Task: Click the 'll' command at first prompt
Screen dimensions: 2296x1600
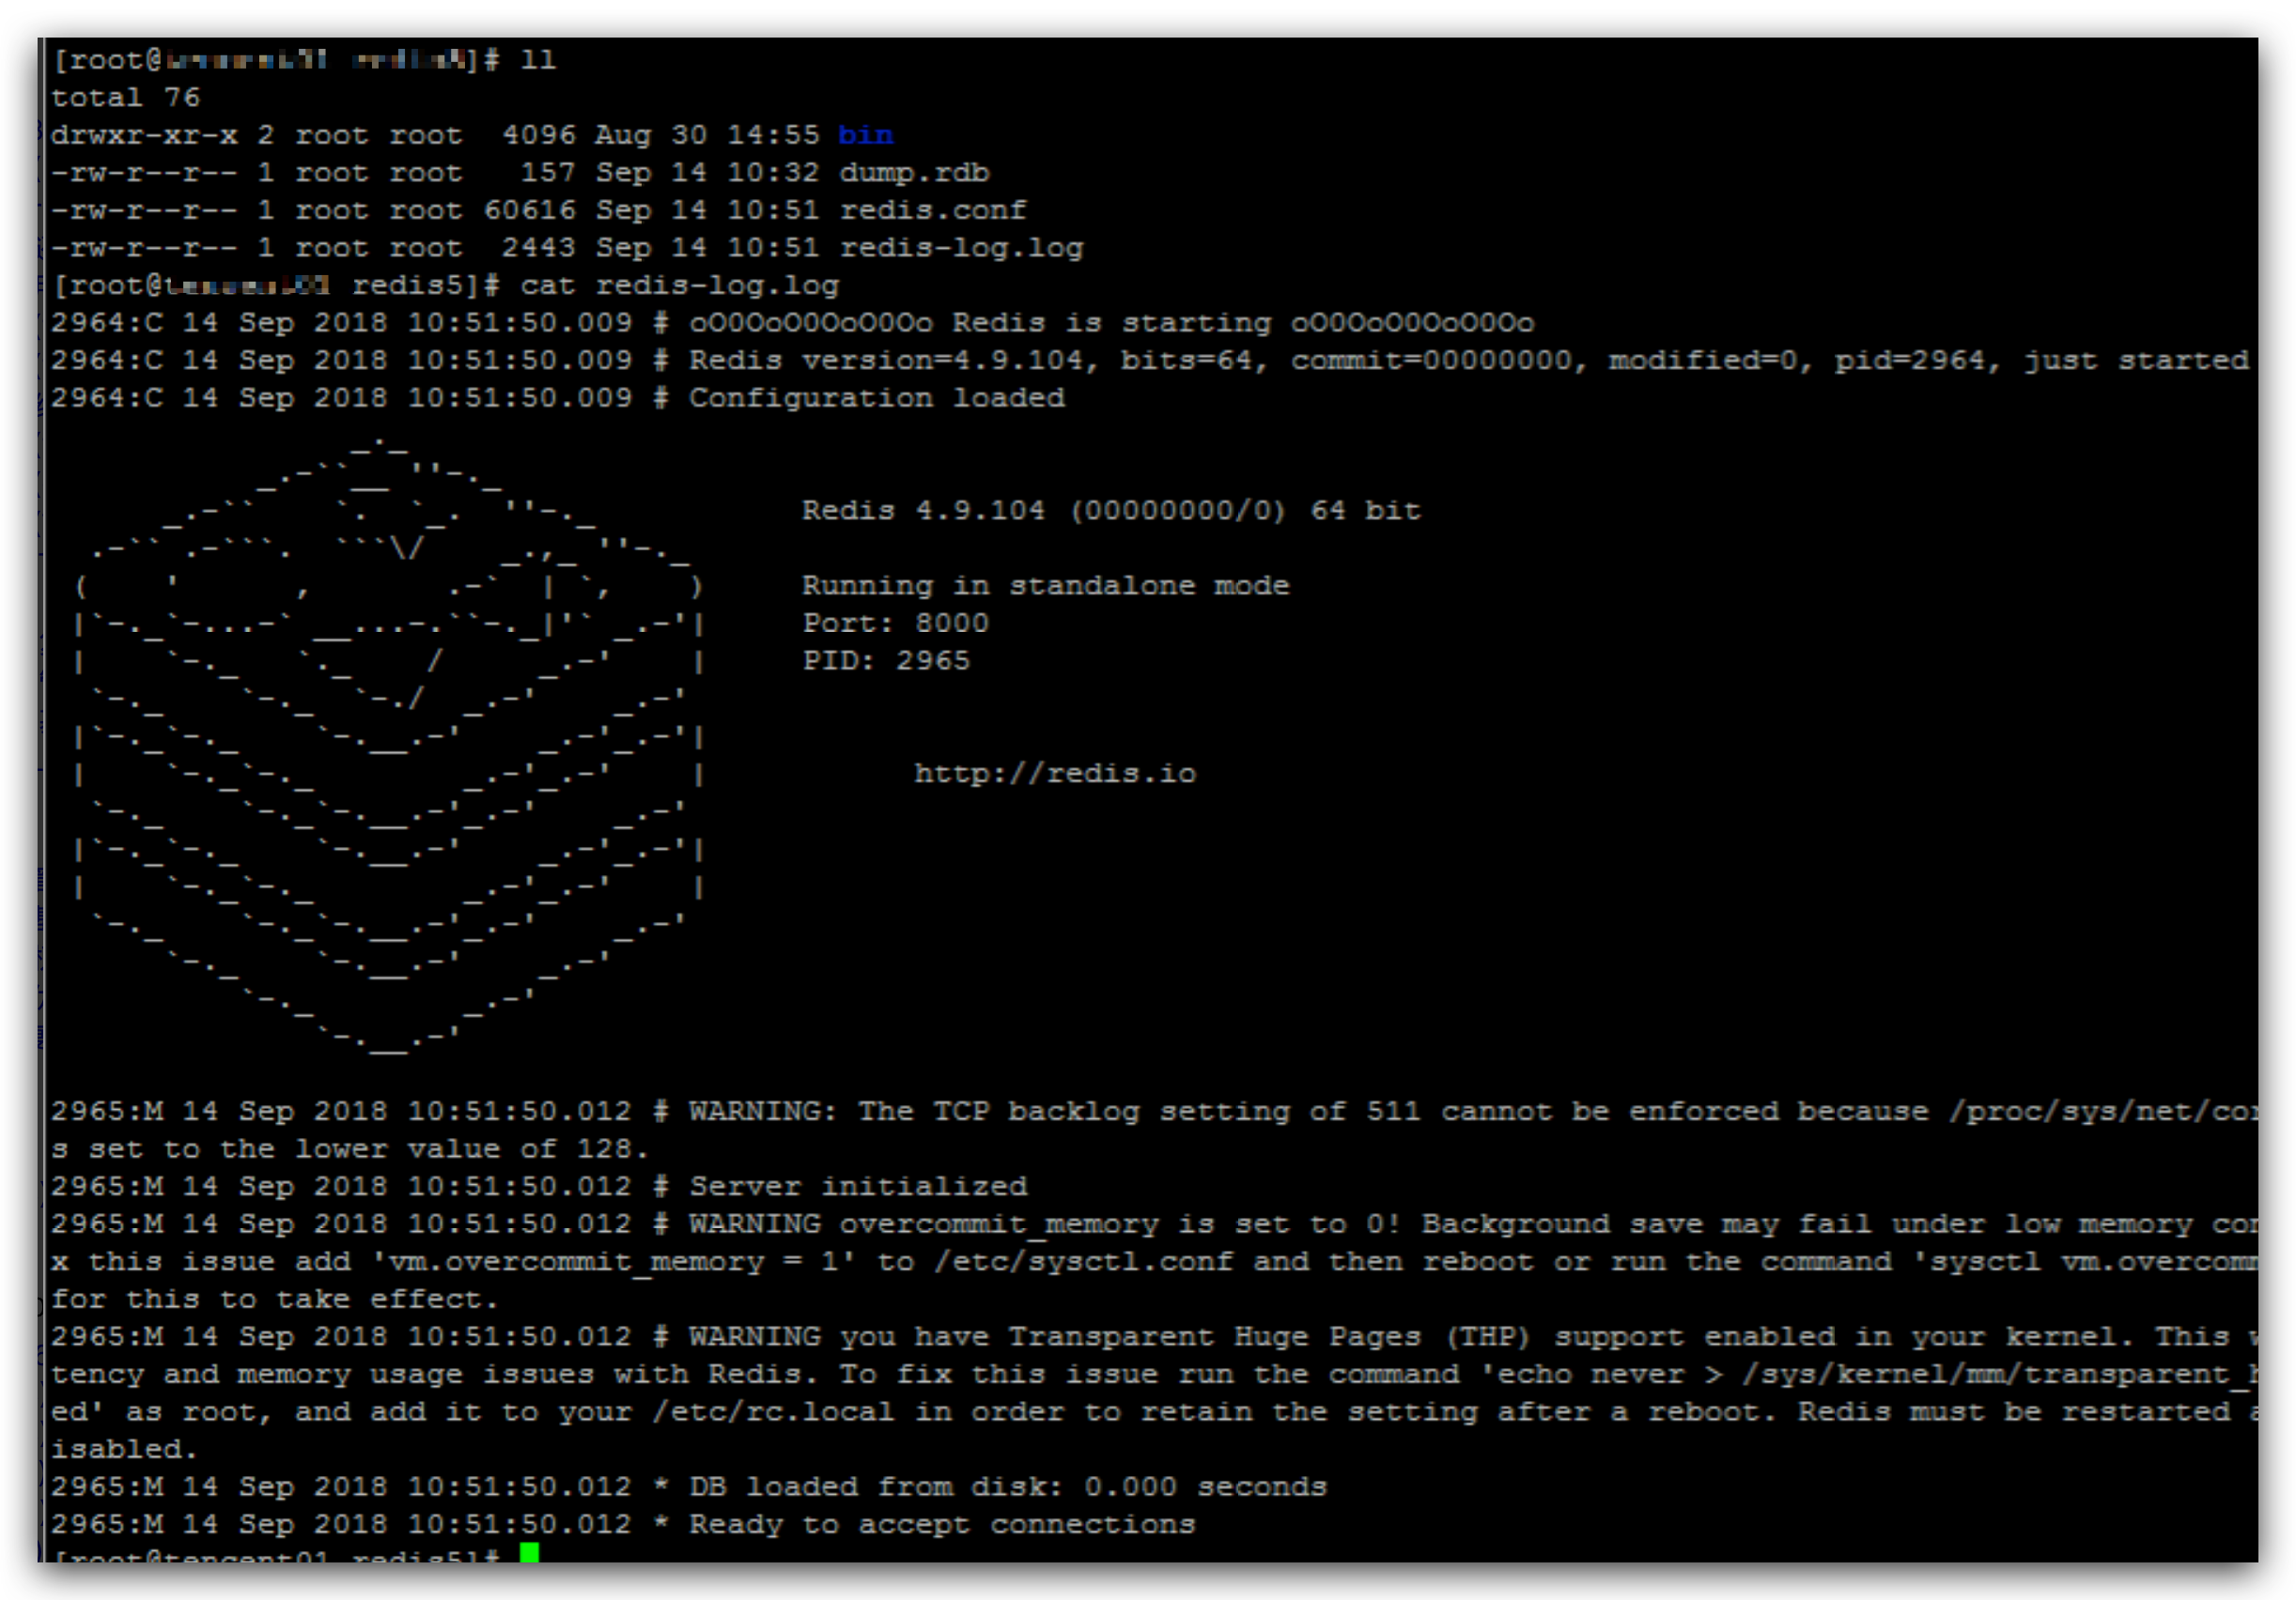Action: [537, 60]
